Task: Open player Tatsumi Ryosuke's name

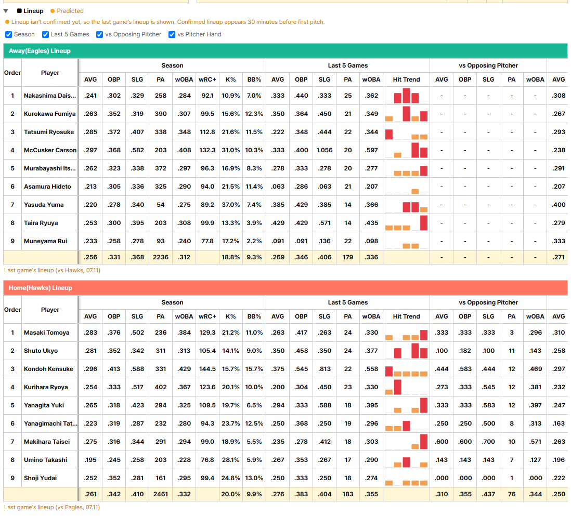Action: pos(49,132)
